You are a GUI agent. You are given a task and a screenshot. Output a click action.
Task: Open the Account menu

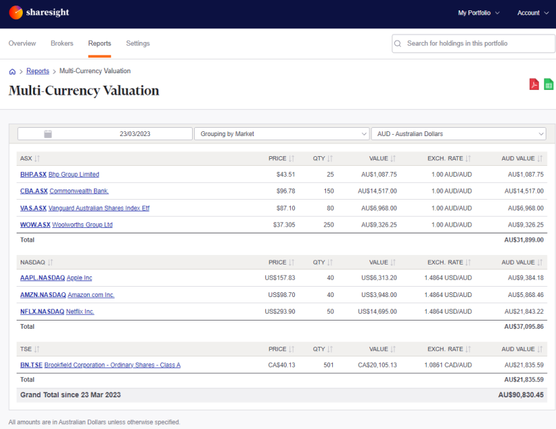click(533, 12)
